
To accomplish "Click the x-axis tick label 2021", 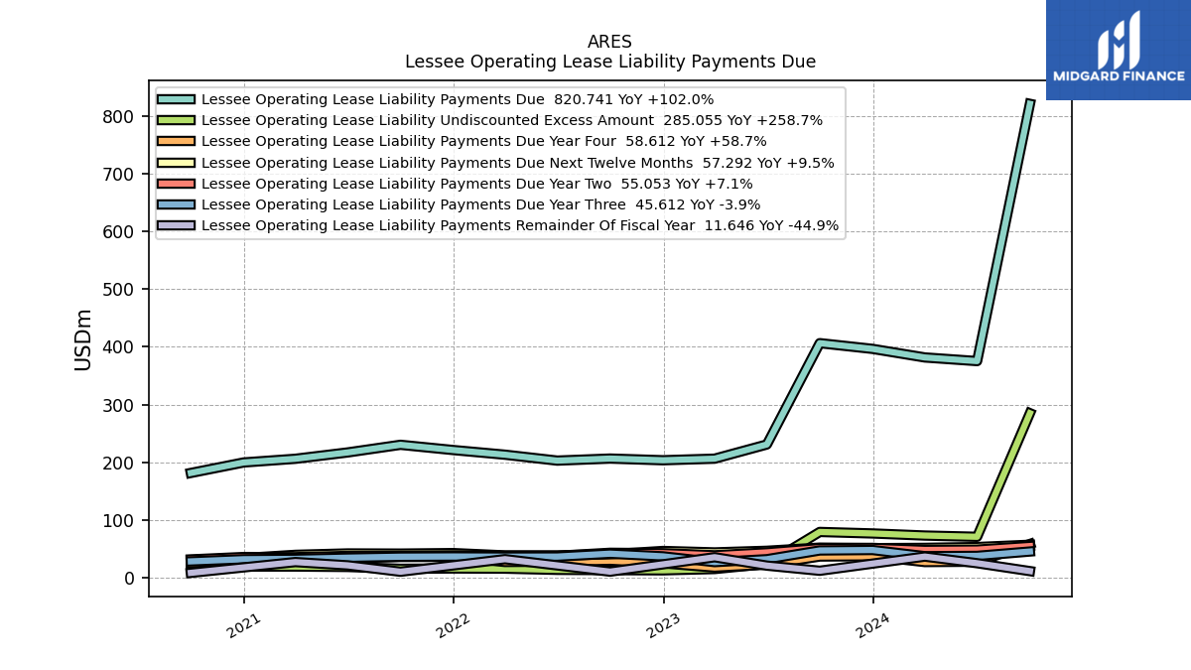I will click(x=244, y=625).
